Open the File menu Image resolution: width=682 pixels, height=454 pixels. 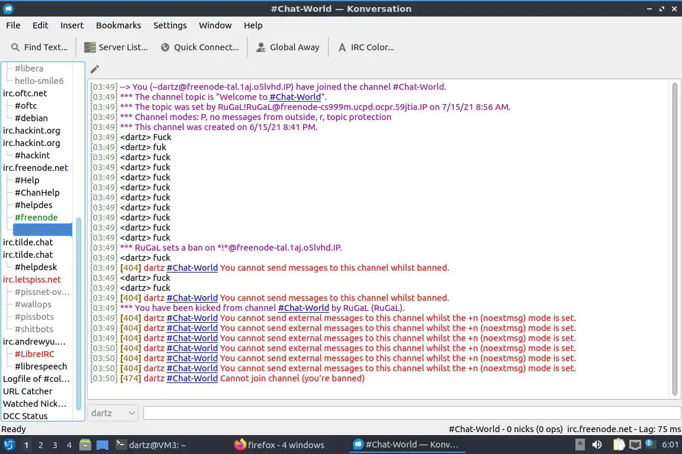13,25
